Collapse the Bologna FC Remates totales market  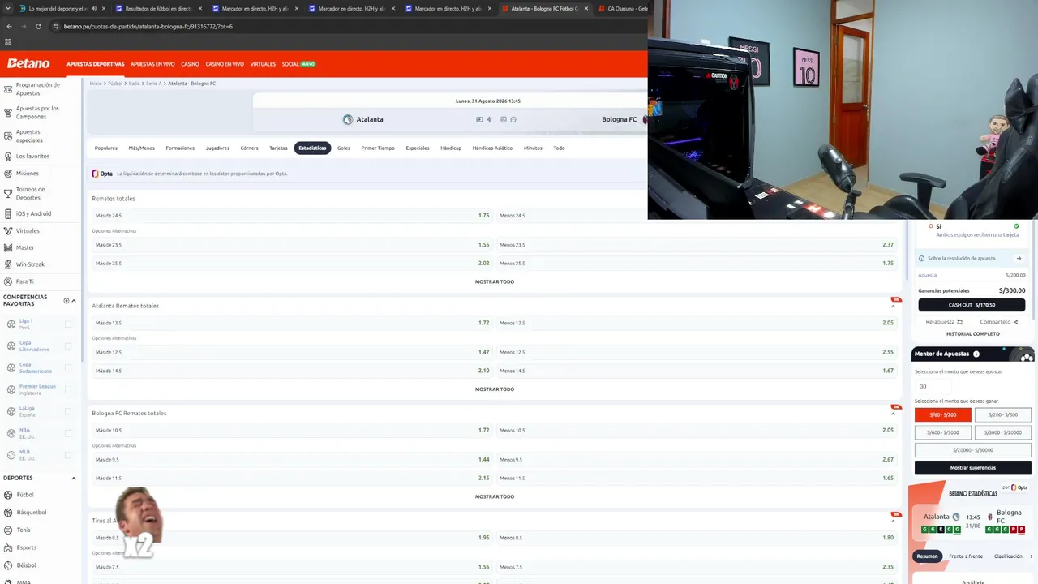(x=894, y=414)
